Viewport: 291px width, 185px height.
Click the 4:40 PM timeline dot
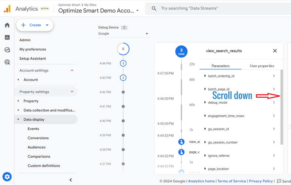123,121
